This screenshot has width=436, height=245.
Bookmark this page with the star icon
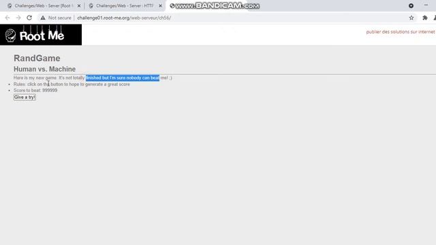pos(411,18)
